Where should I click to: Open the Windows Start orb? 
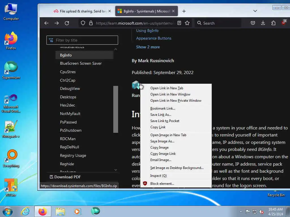[x=8, y=211]
